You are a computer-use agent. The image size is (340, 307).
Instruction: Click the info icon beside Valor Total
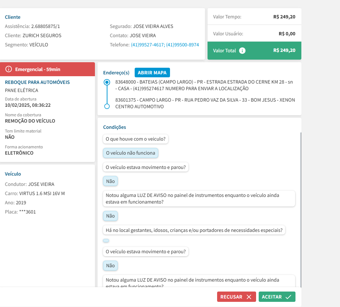(x=242, y=51)
